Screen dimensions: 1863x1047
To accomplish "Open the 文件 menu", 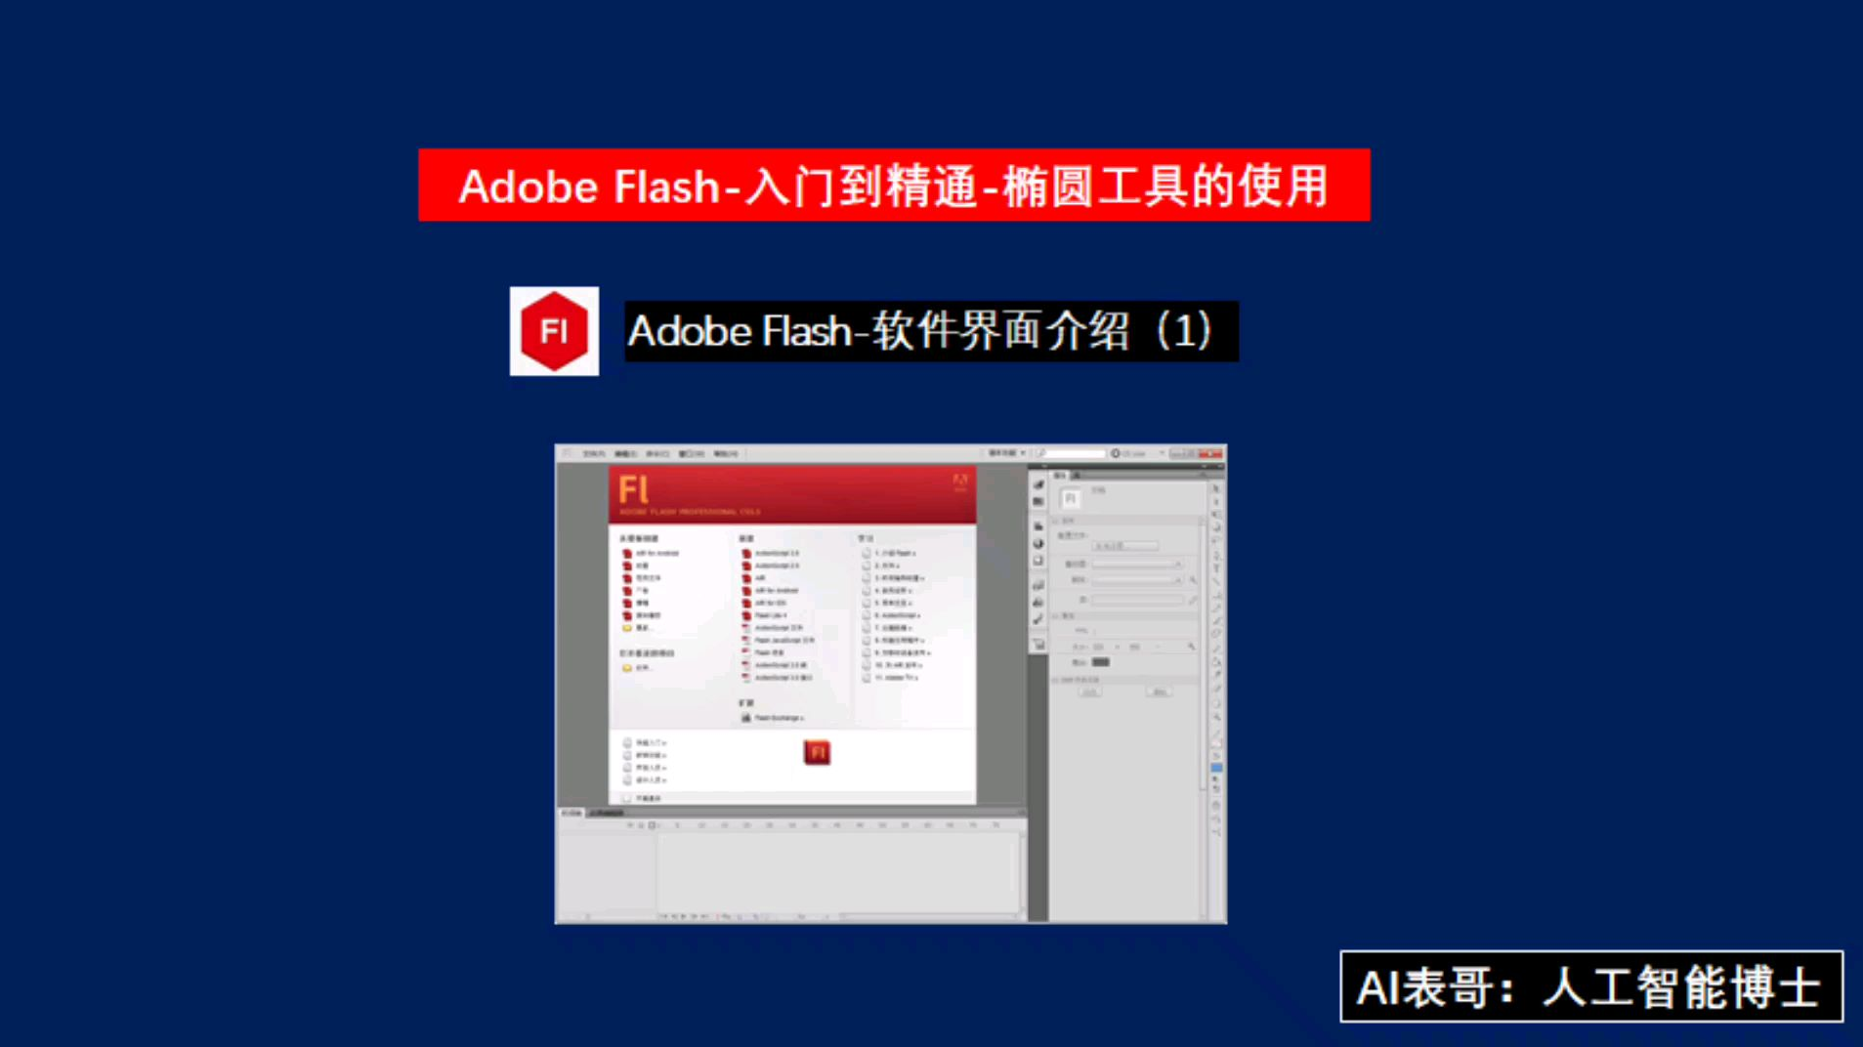I will [593, 453].
